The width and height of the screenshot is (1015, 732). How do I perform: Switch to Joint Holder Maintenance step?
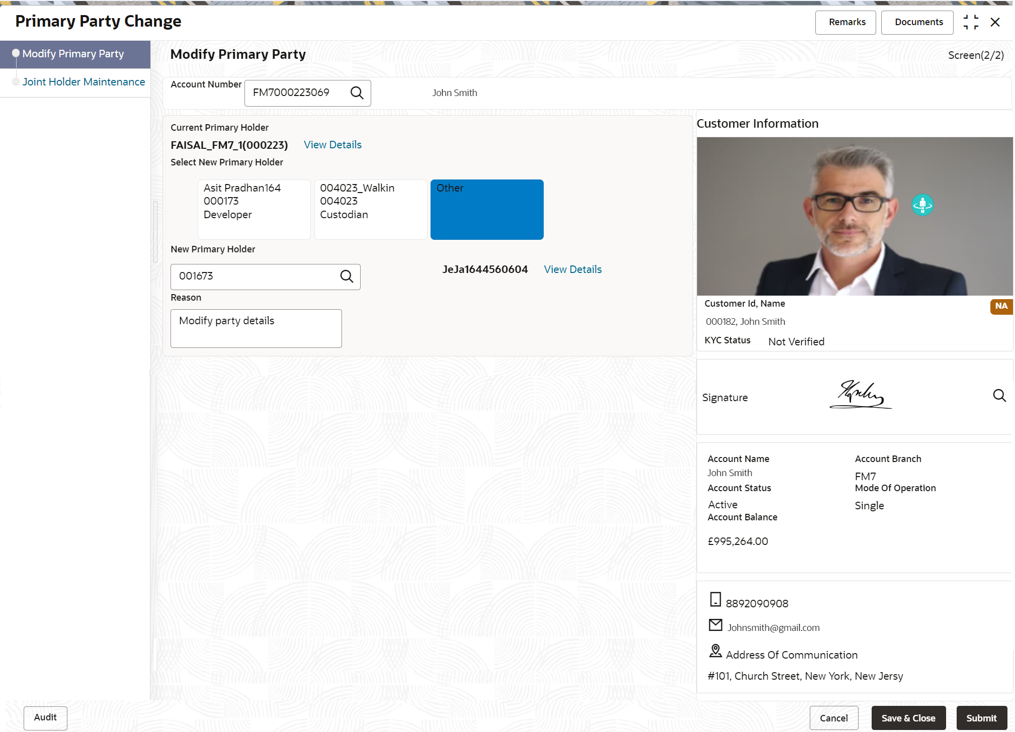point(83,82)
